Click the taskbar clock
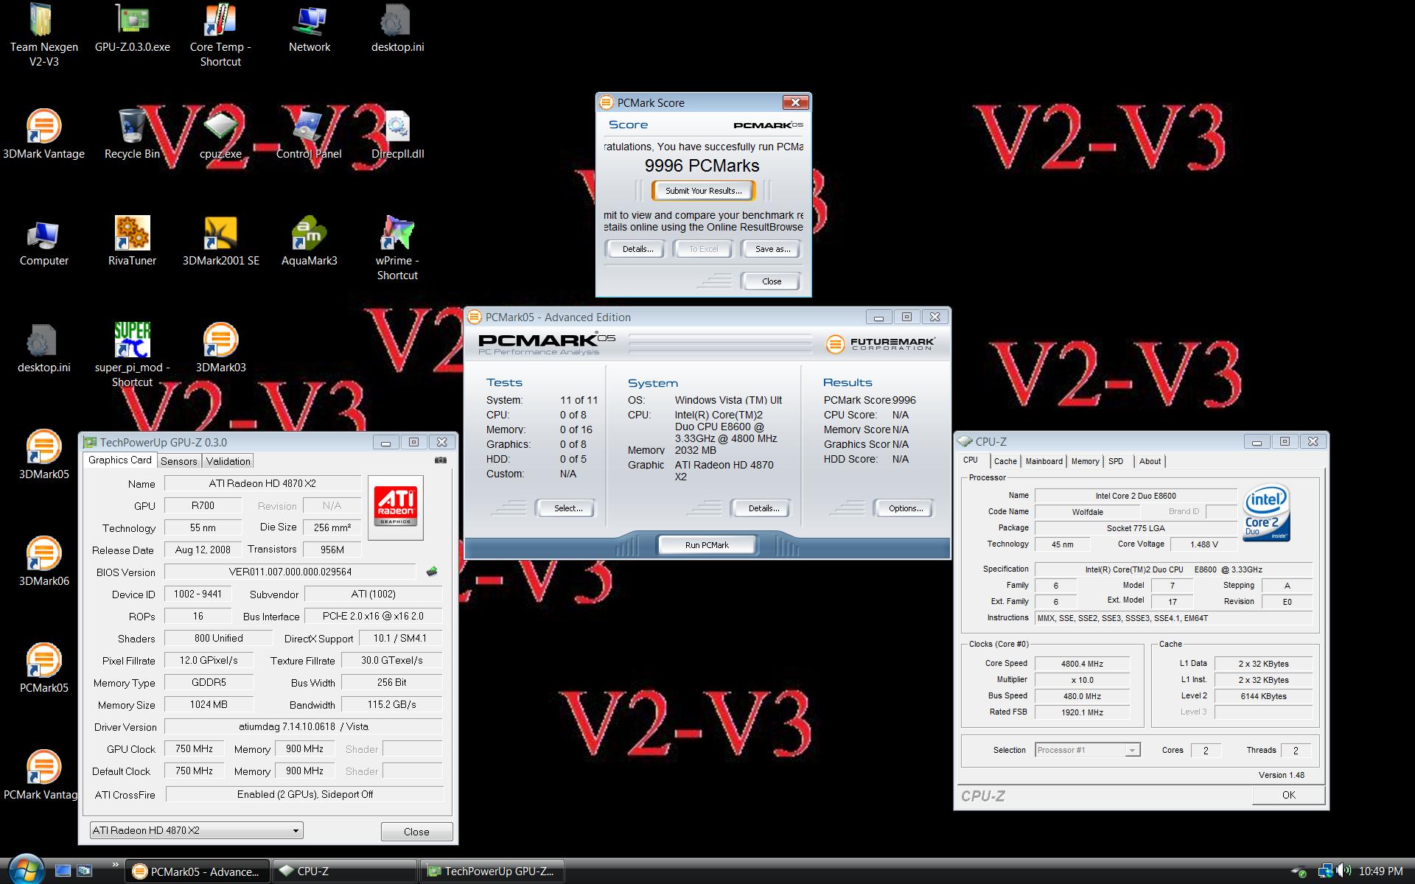This screenshot has width=1415, height=884. [x=1380, y=871]
